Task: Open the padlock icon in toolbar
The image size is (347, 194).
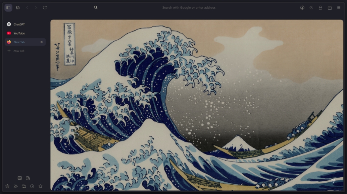Action: (320, 7)
